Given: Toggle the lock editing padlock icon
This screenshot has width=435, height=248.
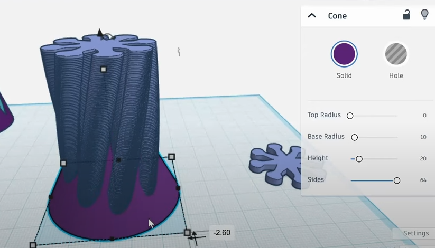Looking at the screenshot, I should 406,15.
